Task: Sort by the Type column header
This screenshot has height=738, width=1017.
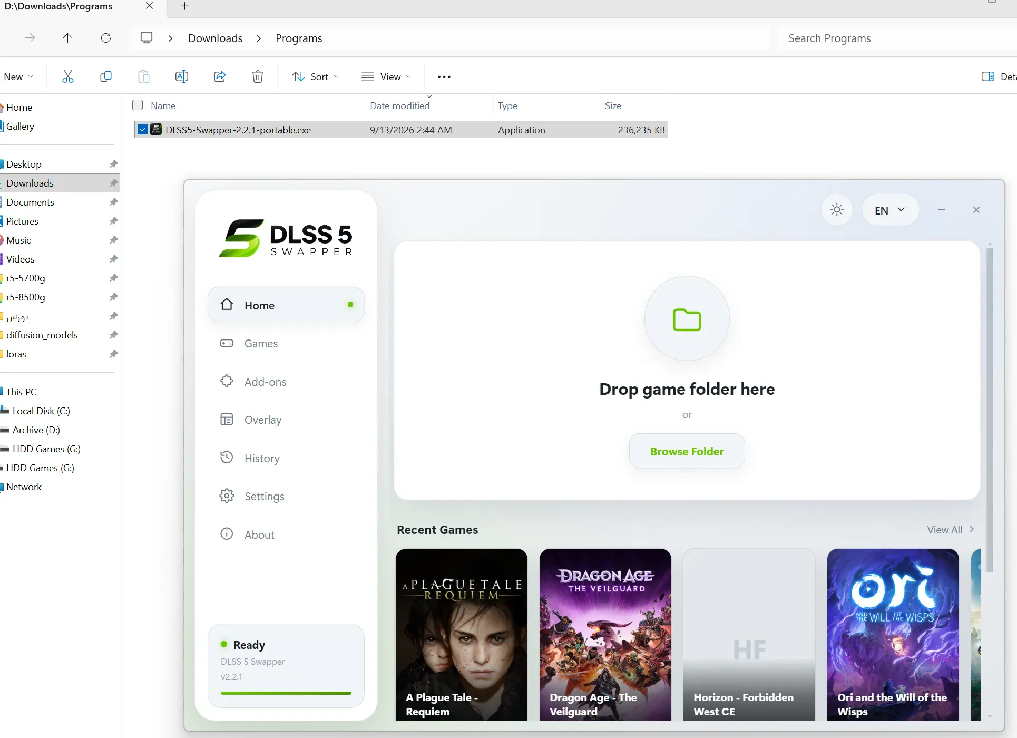Action: point(508,106)
